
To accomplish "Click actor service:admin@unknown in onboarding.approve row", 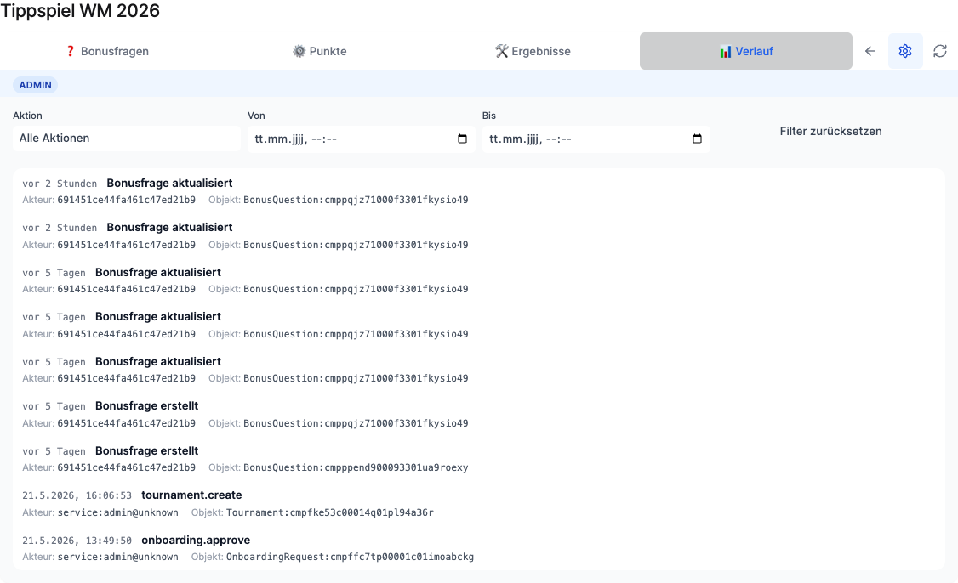I will tap(118, 557).
